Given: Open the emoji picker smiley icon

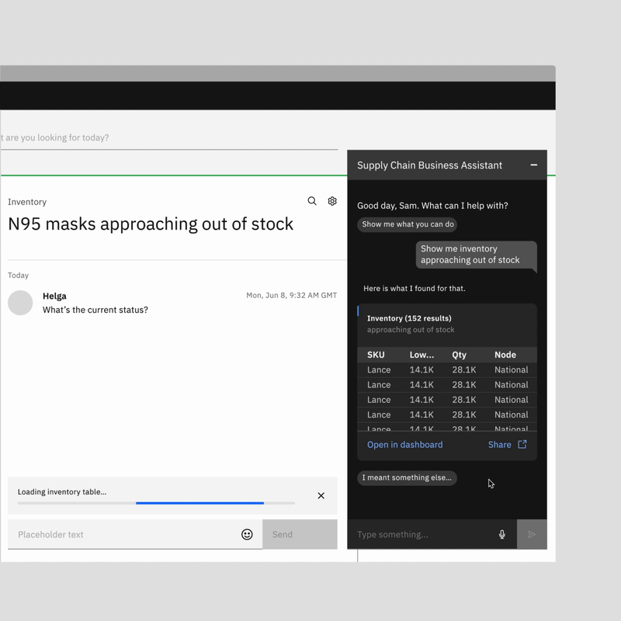Looking at the screenshot, I should click(247, 534).
